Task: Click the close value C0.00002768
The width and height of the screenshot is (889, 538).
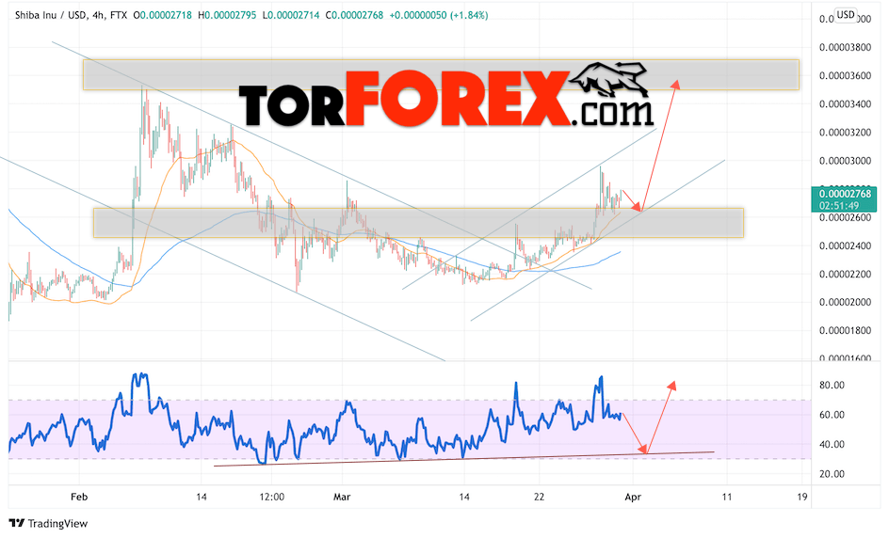Action: point(355,15)
